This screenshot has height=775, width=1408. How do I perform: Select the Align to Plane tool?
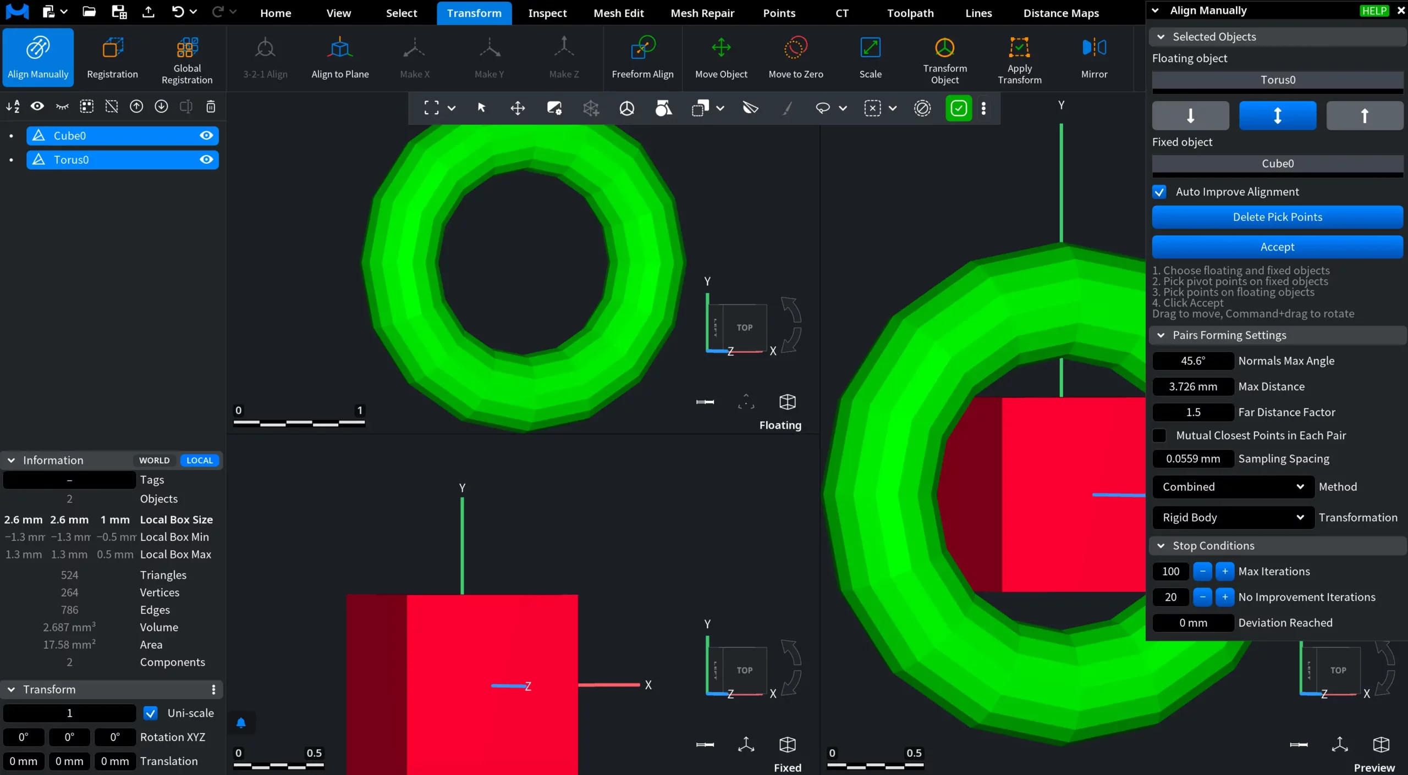tap(340, 58)
